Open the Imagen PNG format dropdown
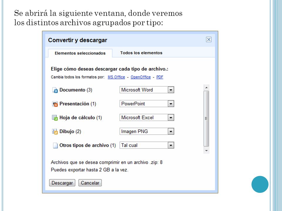The height and width of the screenshot is (211, 282). 147,131
